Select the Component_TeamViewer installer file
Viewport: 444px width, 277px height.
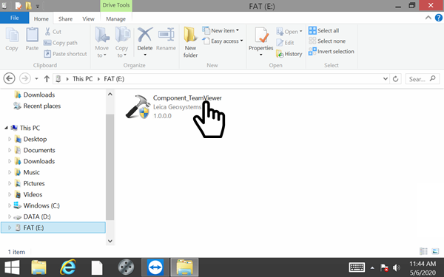[174, 106]
